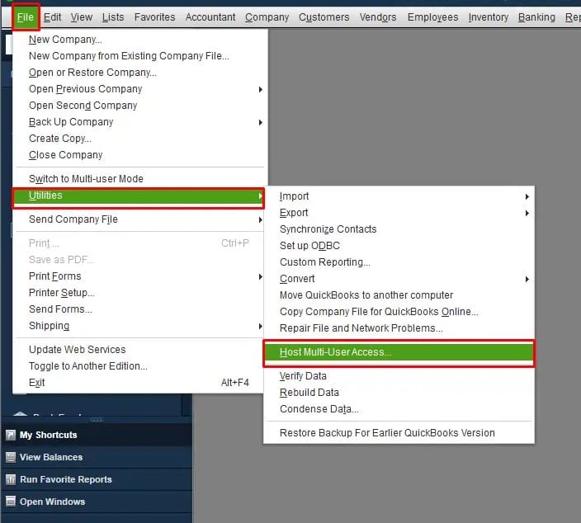The height and width of the screenshot is (523, 581).
Task: Open the My Shortcuts sidebar section
Action: (97, 435)
